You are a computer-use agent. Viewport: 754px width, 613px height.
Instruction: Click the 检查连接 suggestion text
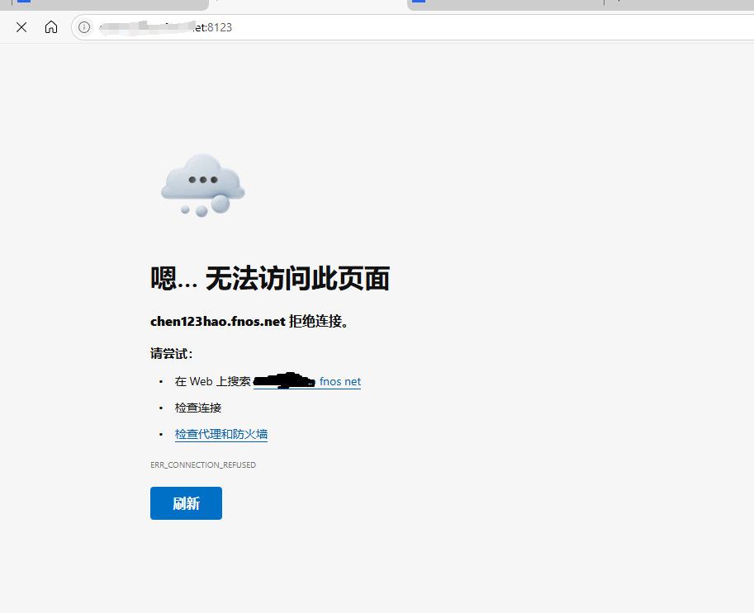coord(198,408)
